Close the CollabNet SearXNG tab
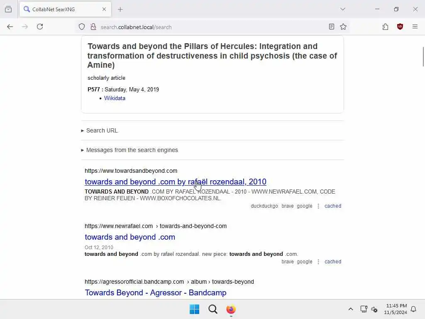Viewport: 425px width, 319px height. [x=104, y=9]
